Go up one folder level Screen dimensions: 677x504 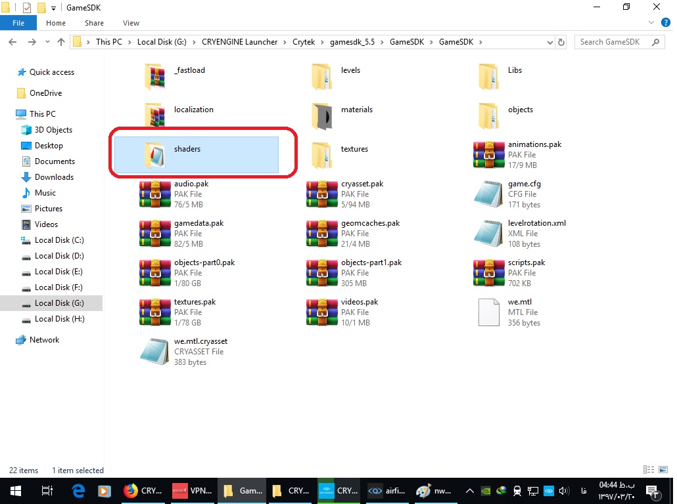(61, 42)
